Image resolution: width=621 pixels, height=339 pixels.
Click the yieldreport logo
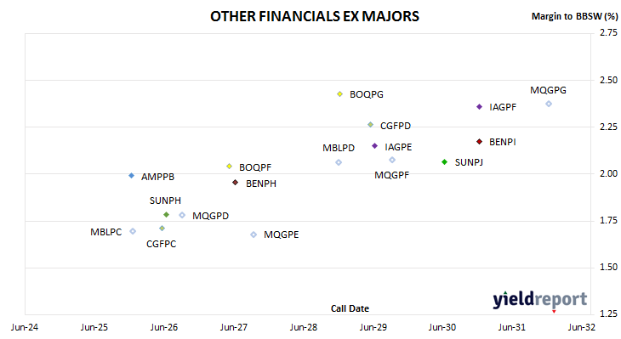click(540, 300)
